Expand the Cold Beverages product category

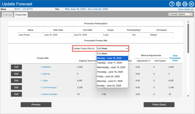[48, 87]
